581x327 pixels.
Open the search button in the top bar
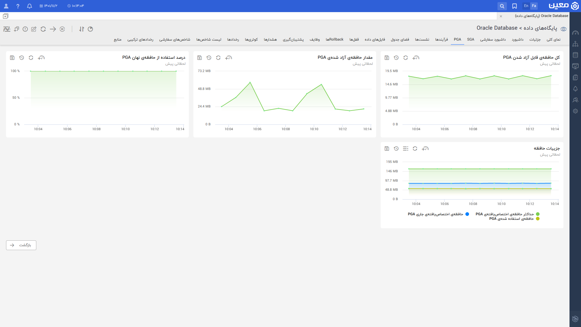point(502,6)
